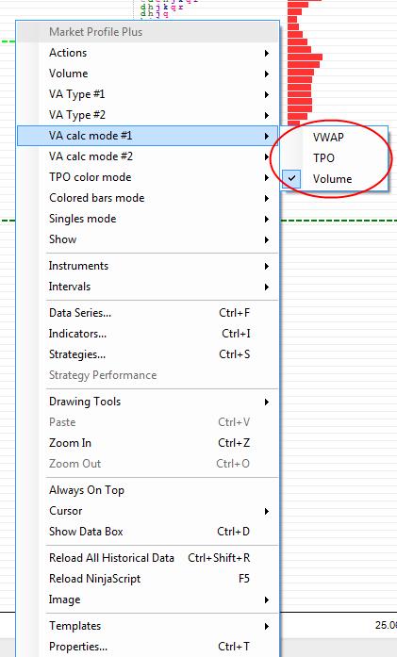Select VA calc mode #2 entry
The width and height of the screenshot is (397, 657).
click(x=147, y=156)
